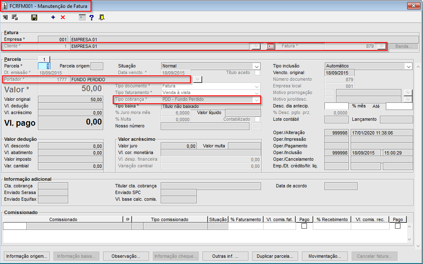Add a new record with the blue plus icon

[53, 17]
